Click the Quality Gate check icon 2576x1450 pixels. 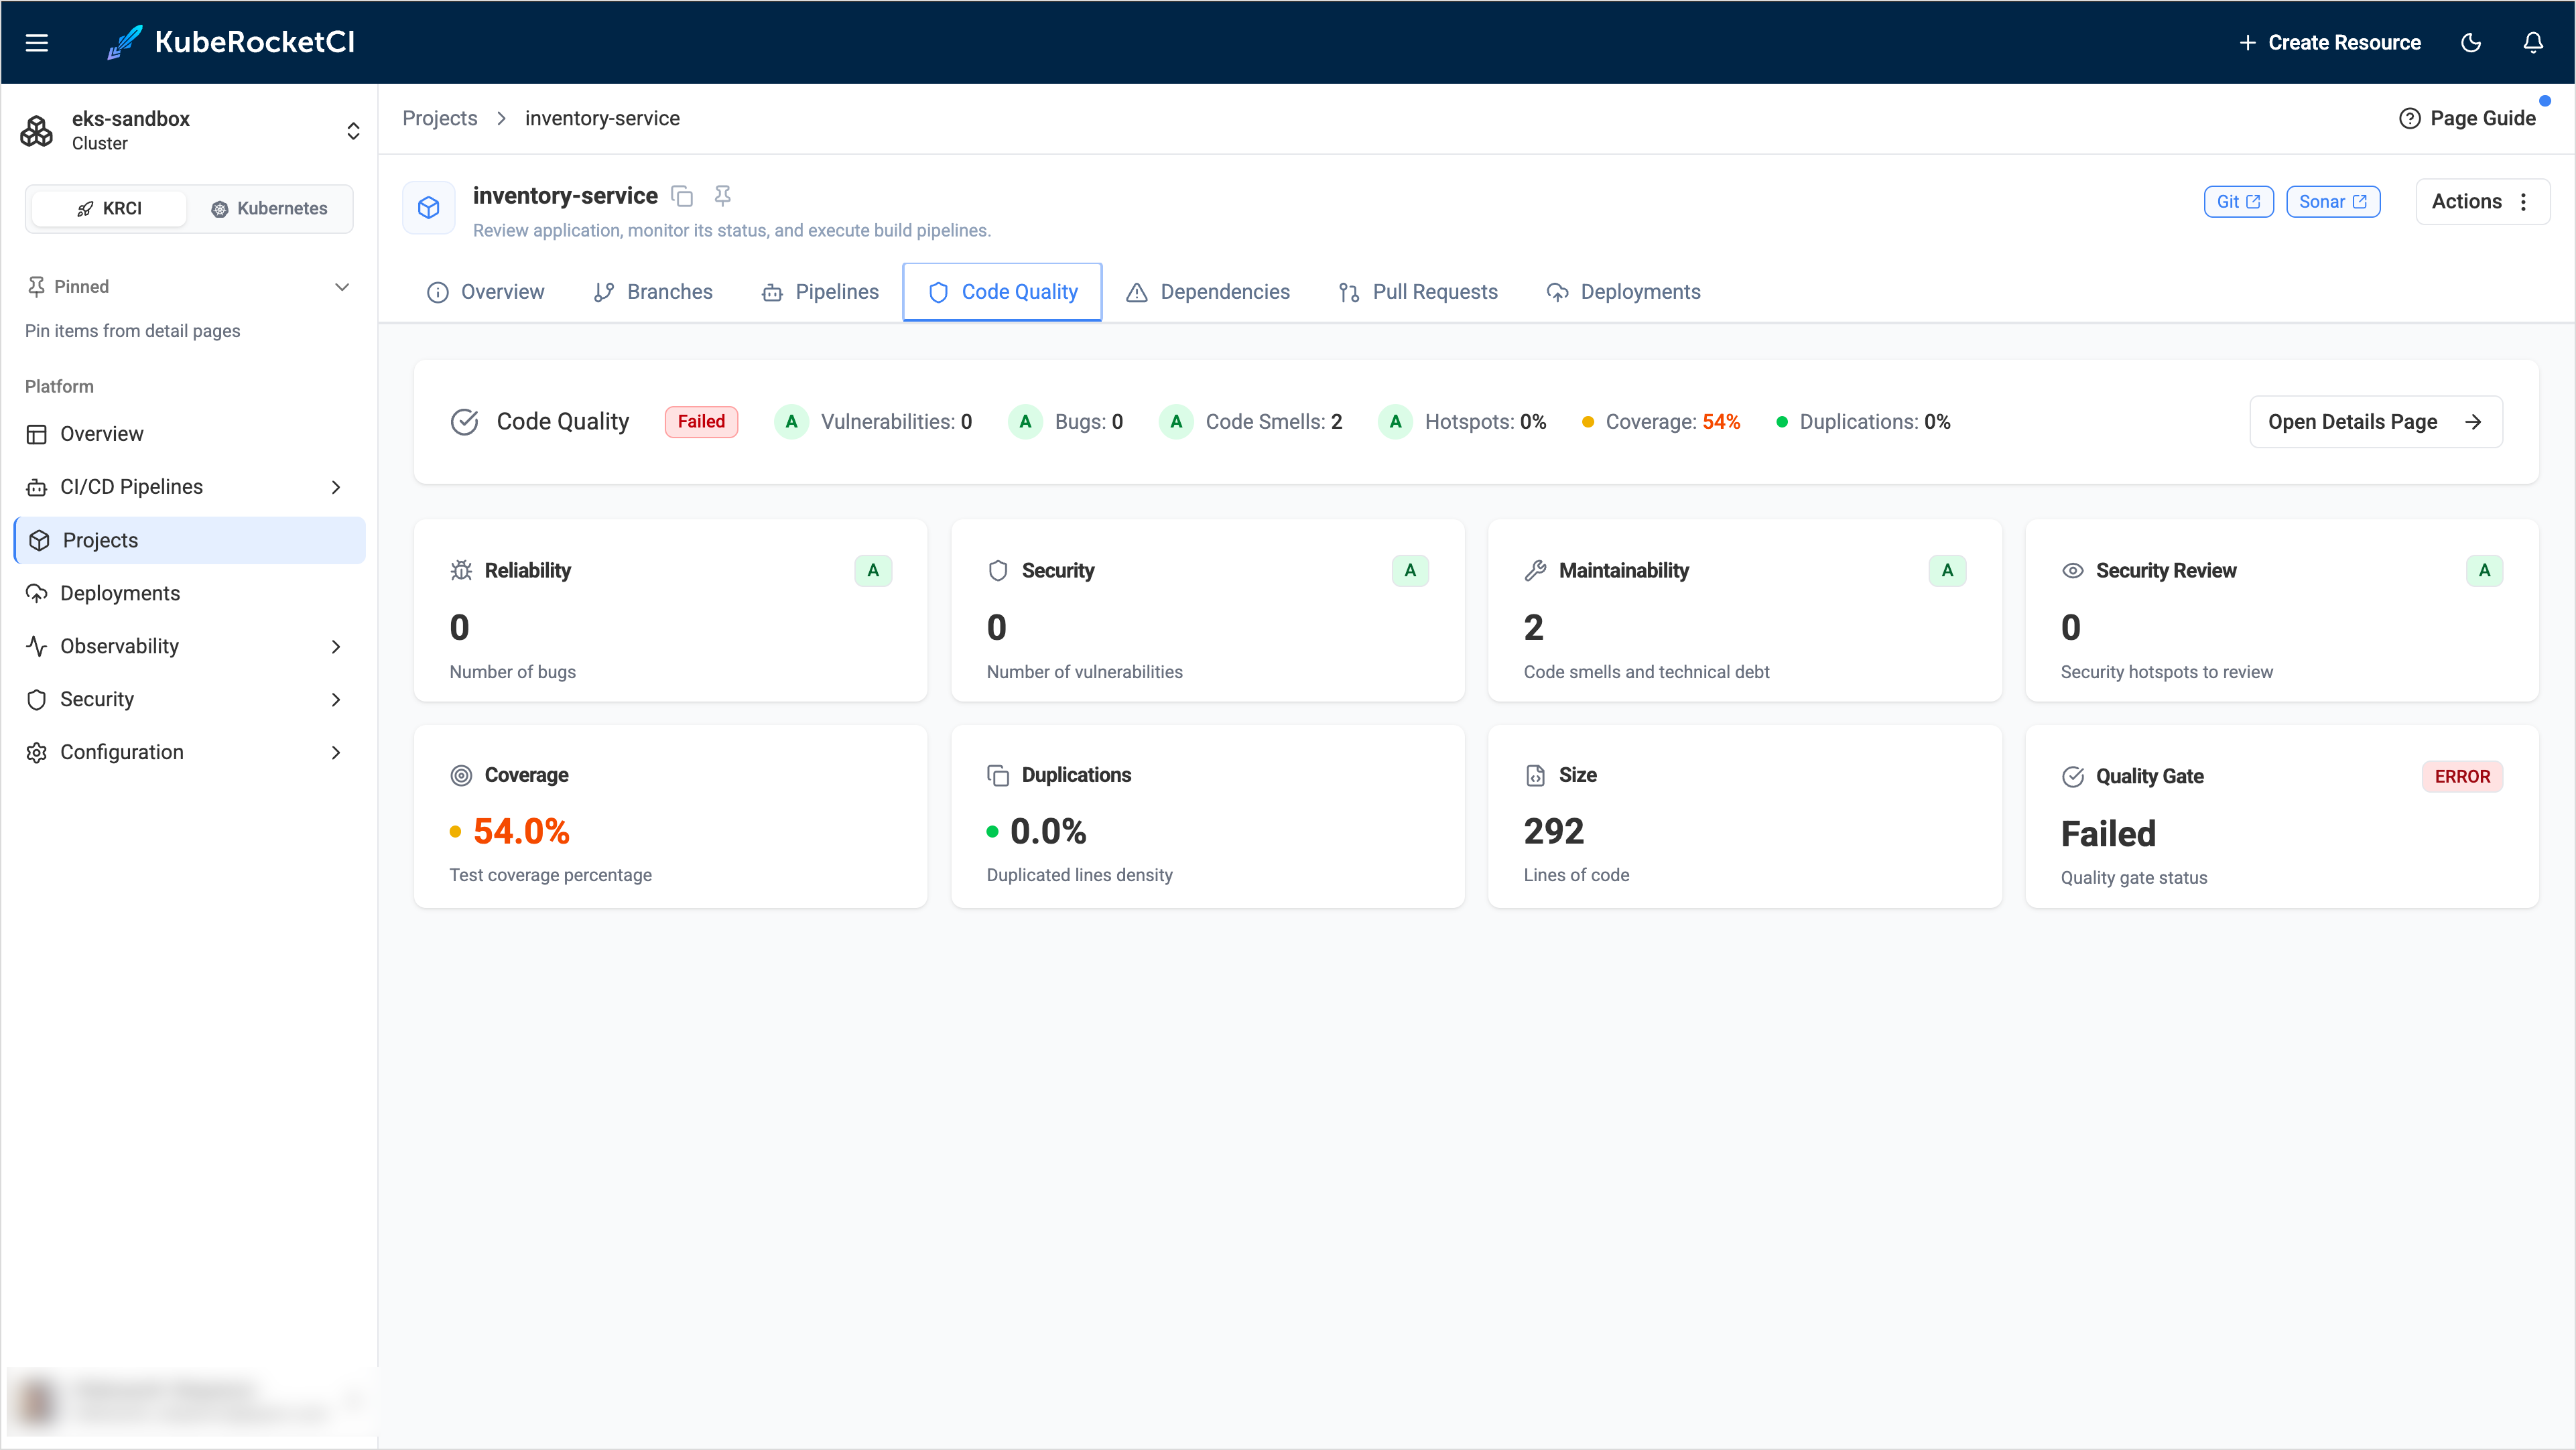point(2073,776)
